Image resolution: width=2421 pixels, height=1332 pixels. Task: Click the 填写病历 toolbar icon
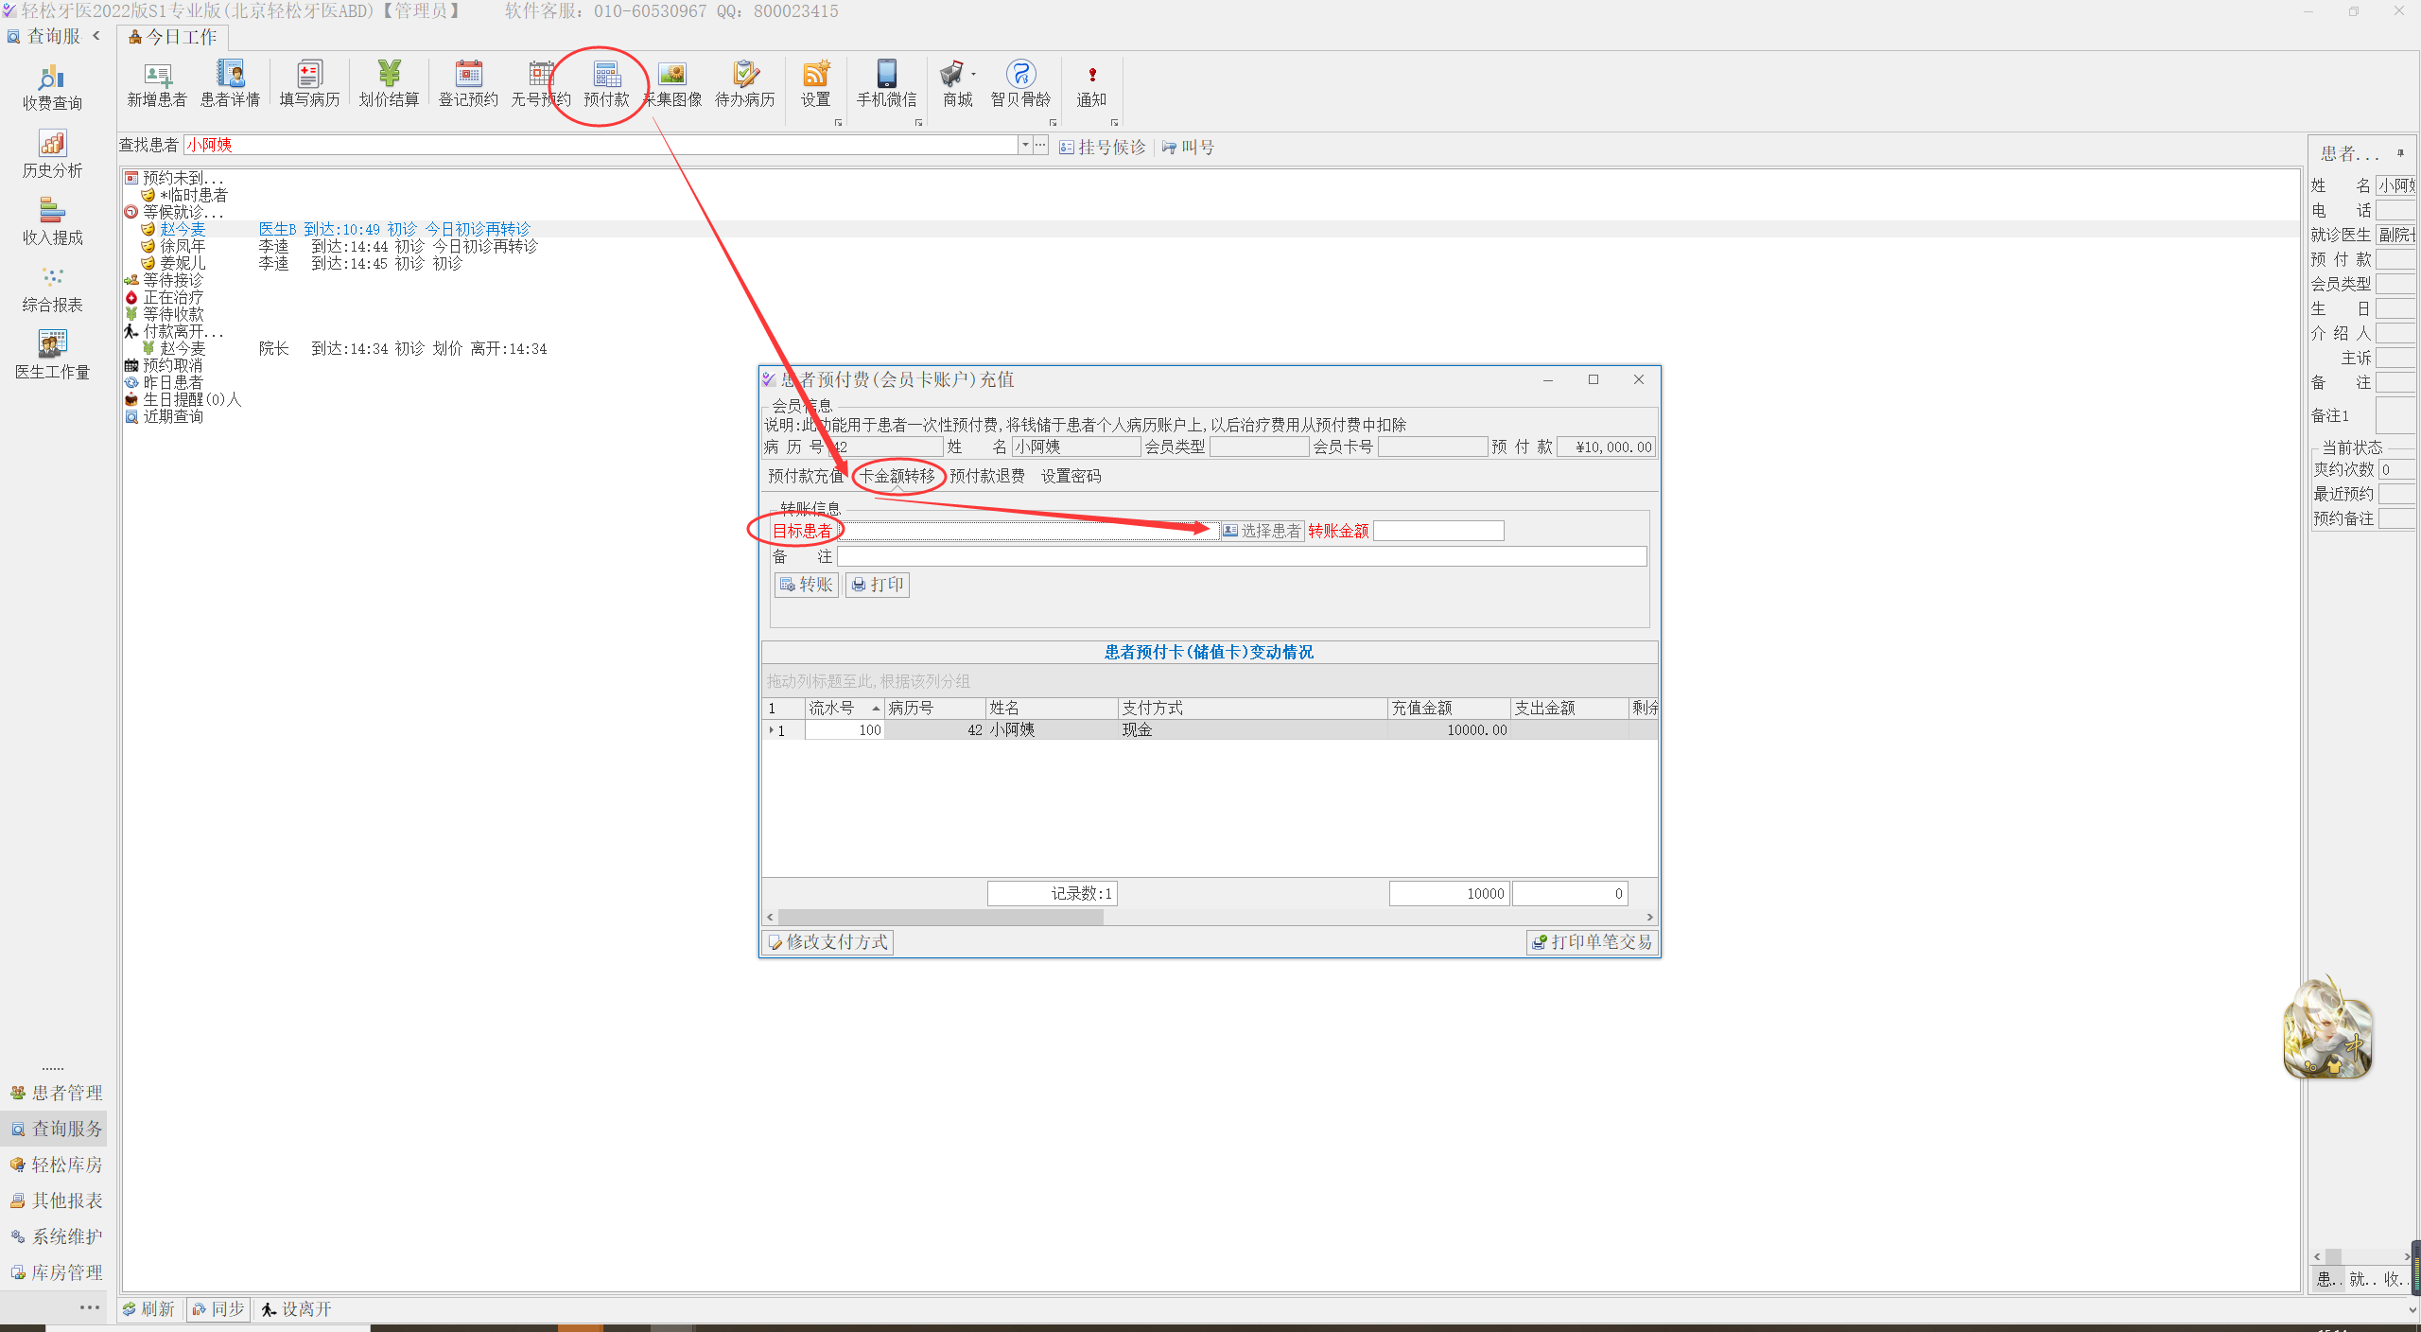pos(309,84)
